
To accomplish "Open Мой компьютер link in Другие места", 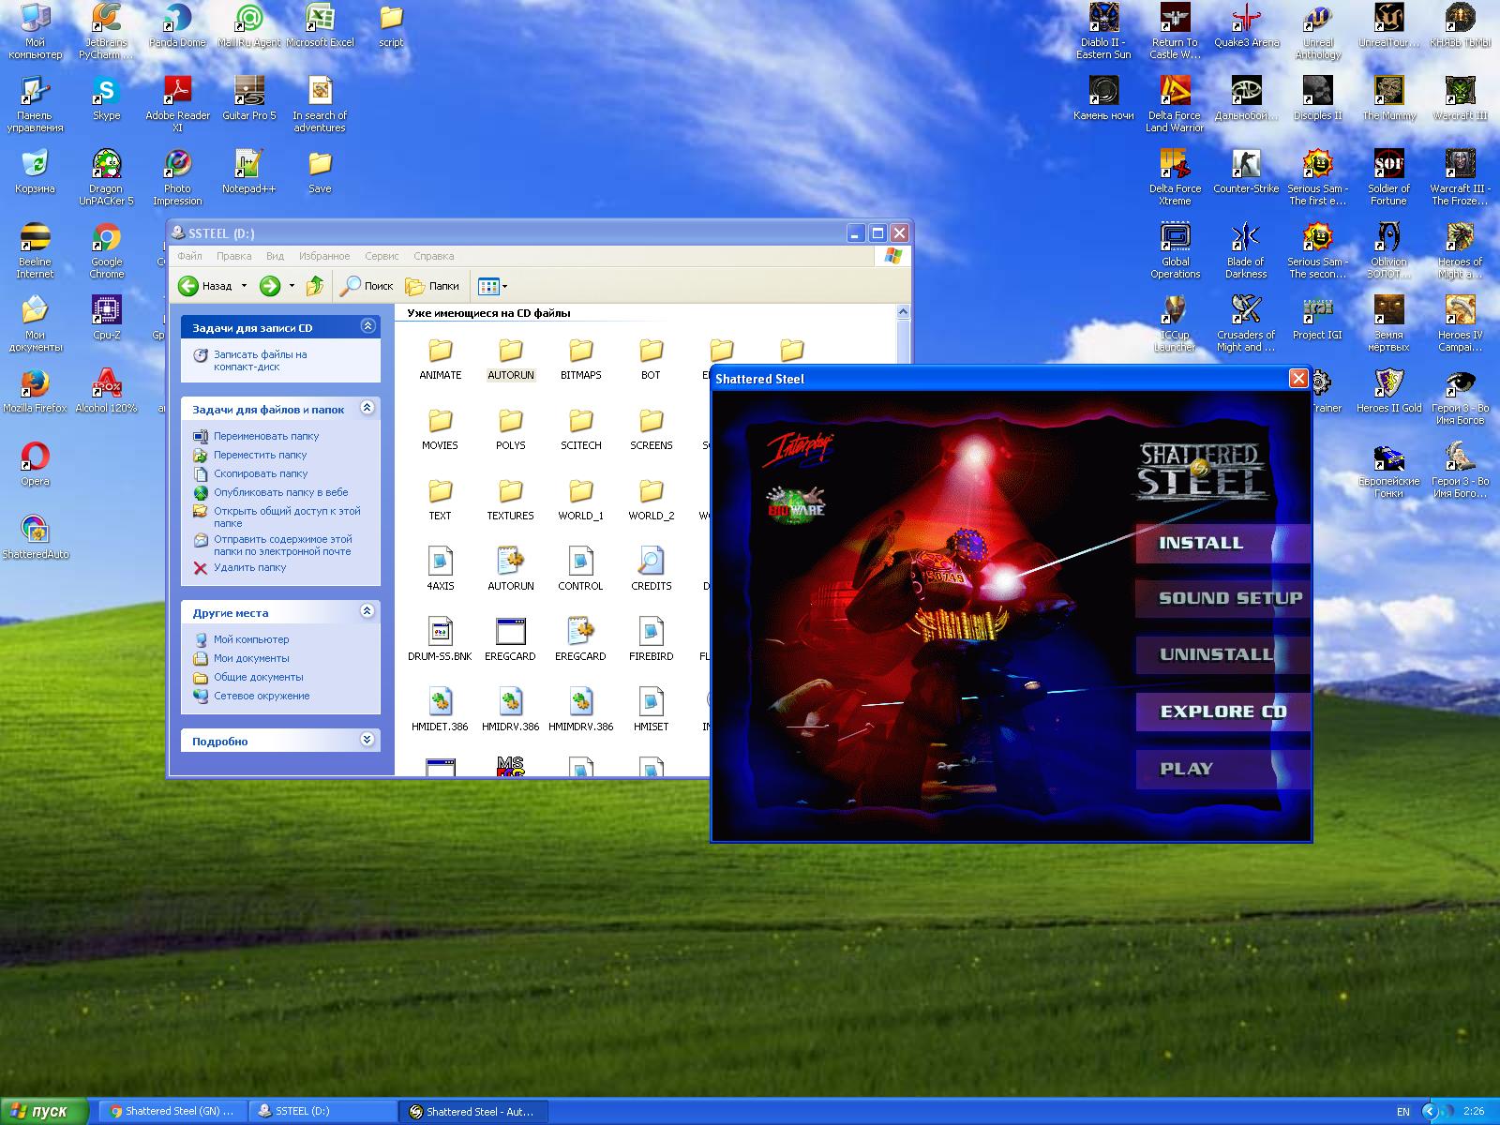I will (x=251, y=639).
